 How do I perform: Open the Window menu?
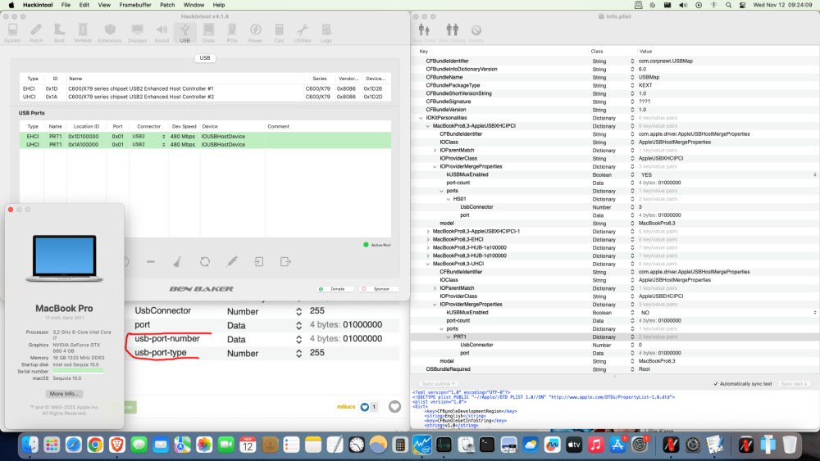[194, 5]
